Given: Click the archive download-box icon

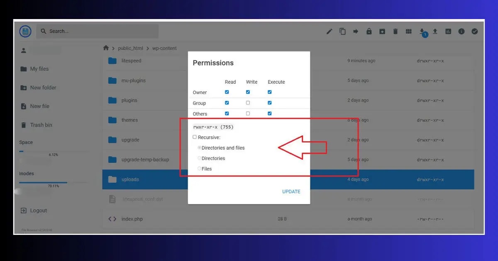Looking at the screenshot, I should click(x=382, y=31).
